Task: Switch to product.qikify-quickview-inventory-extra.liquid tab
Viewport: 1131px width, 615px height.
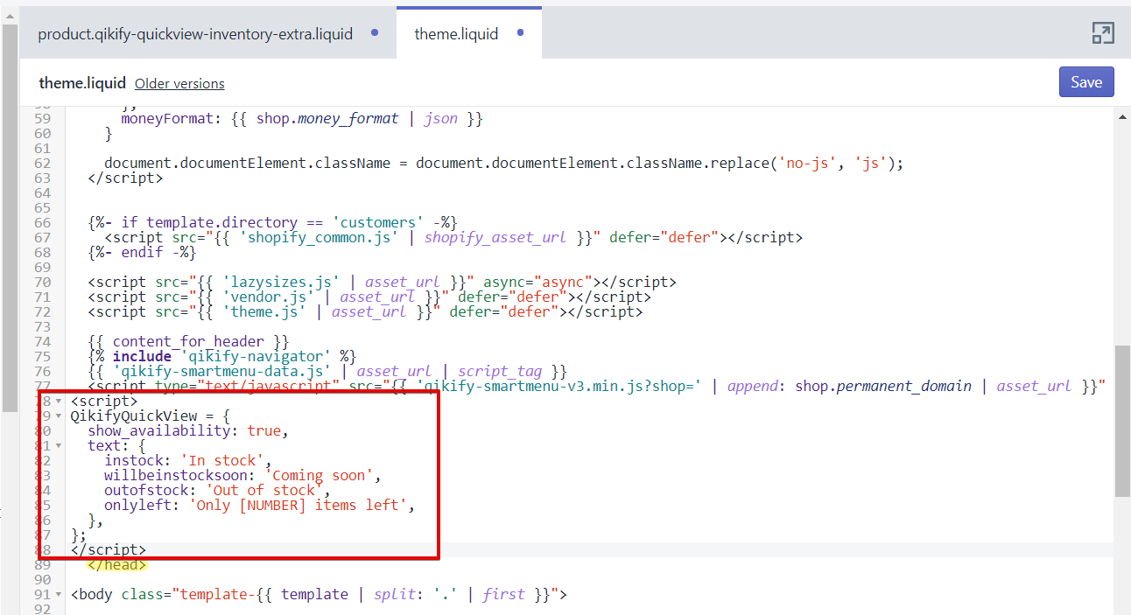Action: (195, 34)
